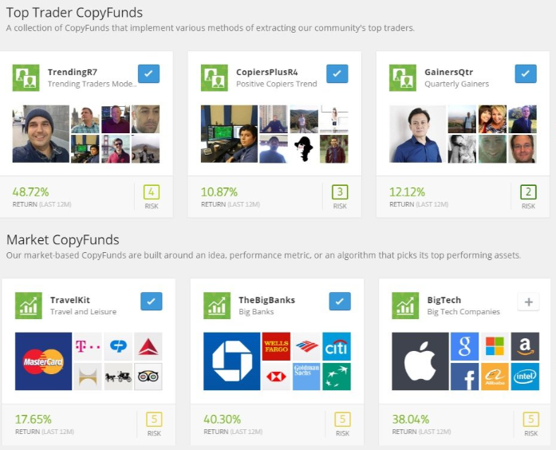This screenshot has width=556, height=450.
Task: Click the 48.72% return value
Action: click(x=30, y=192)
